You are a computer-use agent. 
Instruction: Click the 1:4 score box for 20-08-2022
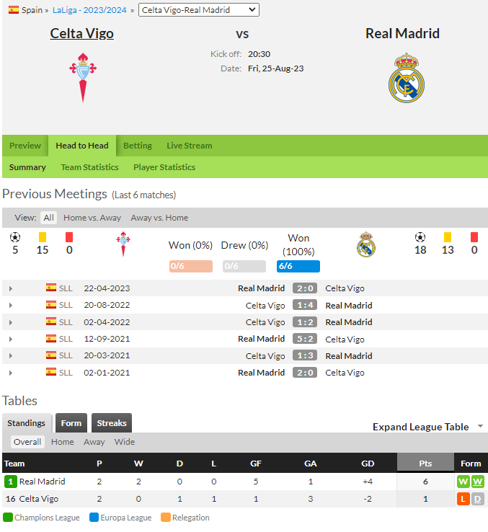click(x=305, y=305)
